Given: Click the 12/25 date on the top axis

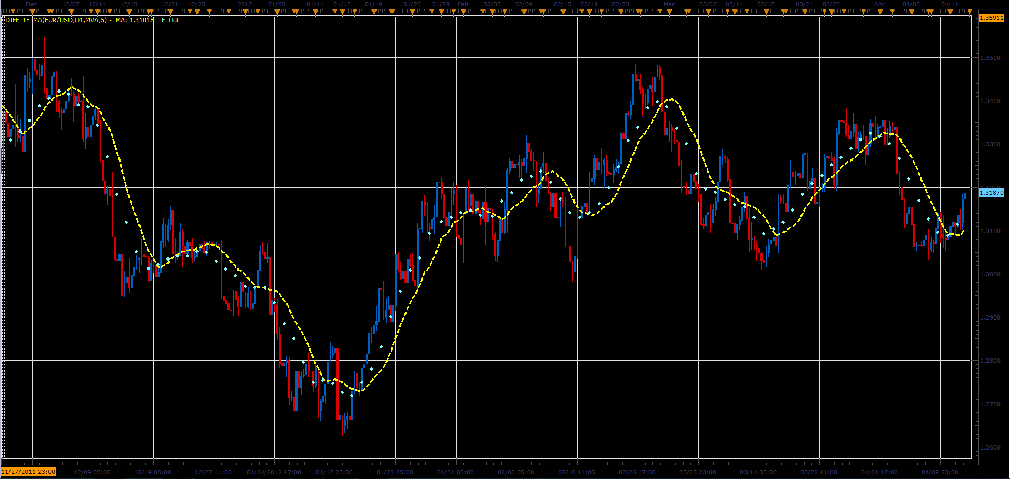Looking at the screenshot, I should pos(196,4).
